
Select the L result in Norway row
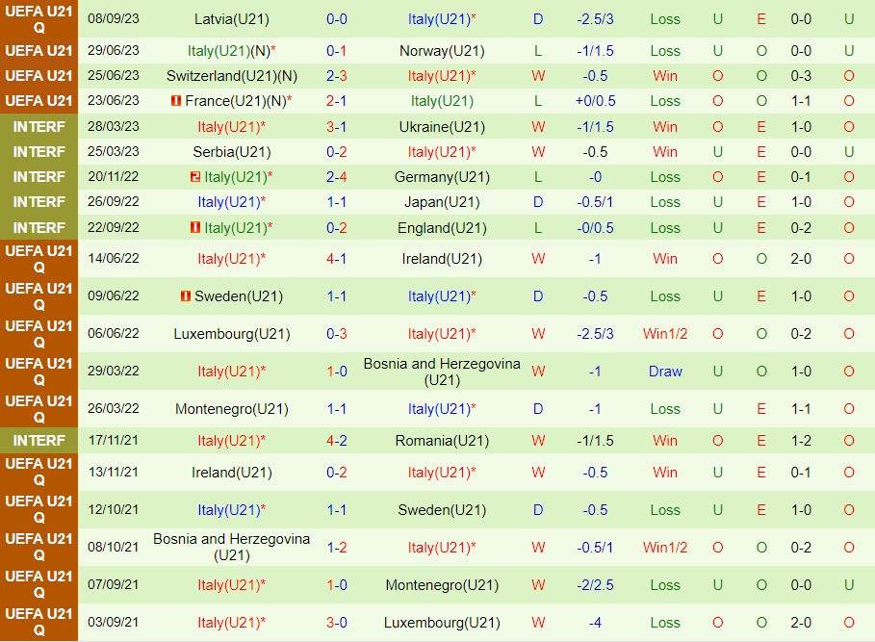click(538, 51)
